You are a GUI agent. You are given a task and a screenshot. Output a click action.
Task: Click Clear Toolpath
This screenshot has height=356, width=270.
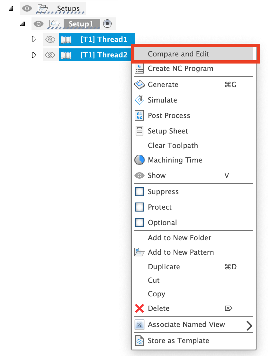click(x=173, y=145)
